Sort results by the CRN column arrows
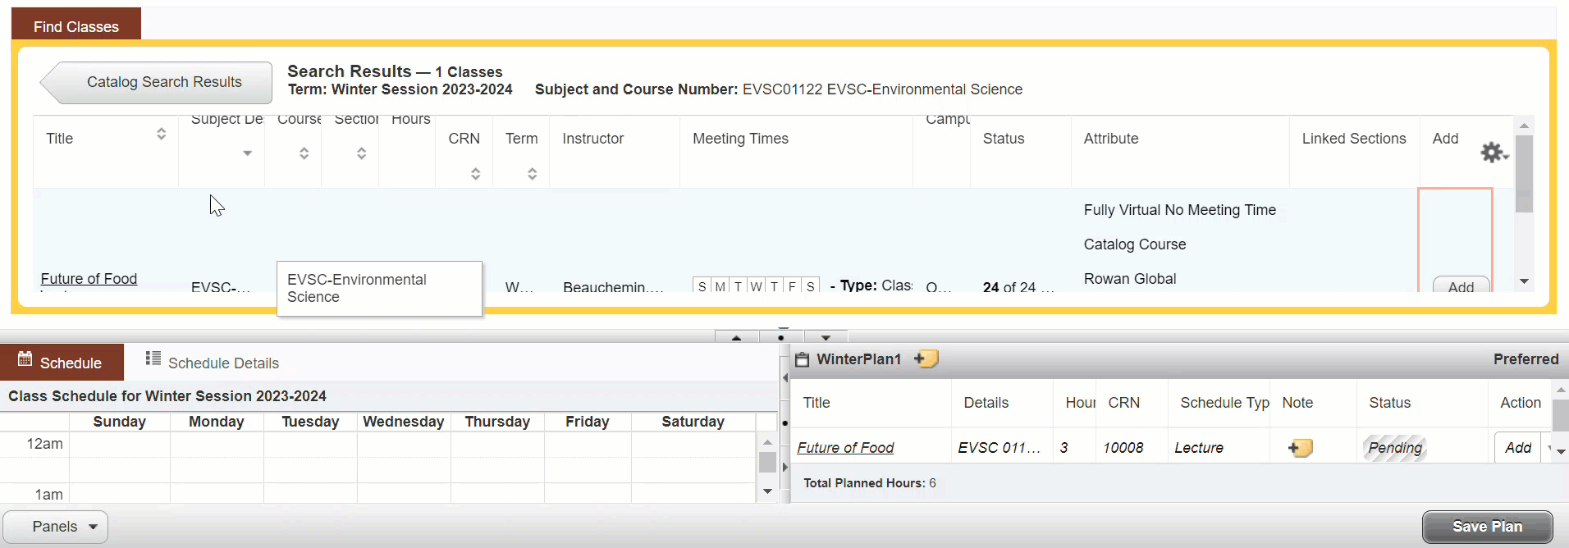The image size is (1569, 548). (x=475, y=174)
